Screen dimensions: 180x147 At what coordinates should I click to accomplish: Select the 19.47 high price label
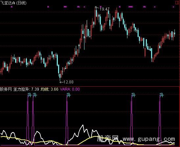[x=104, y=9]
